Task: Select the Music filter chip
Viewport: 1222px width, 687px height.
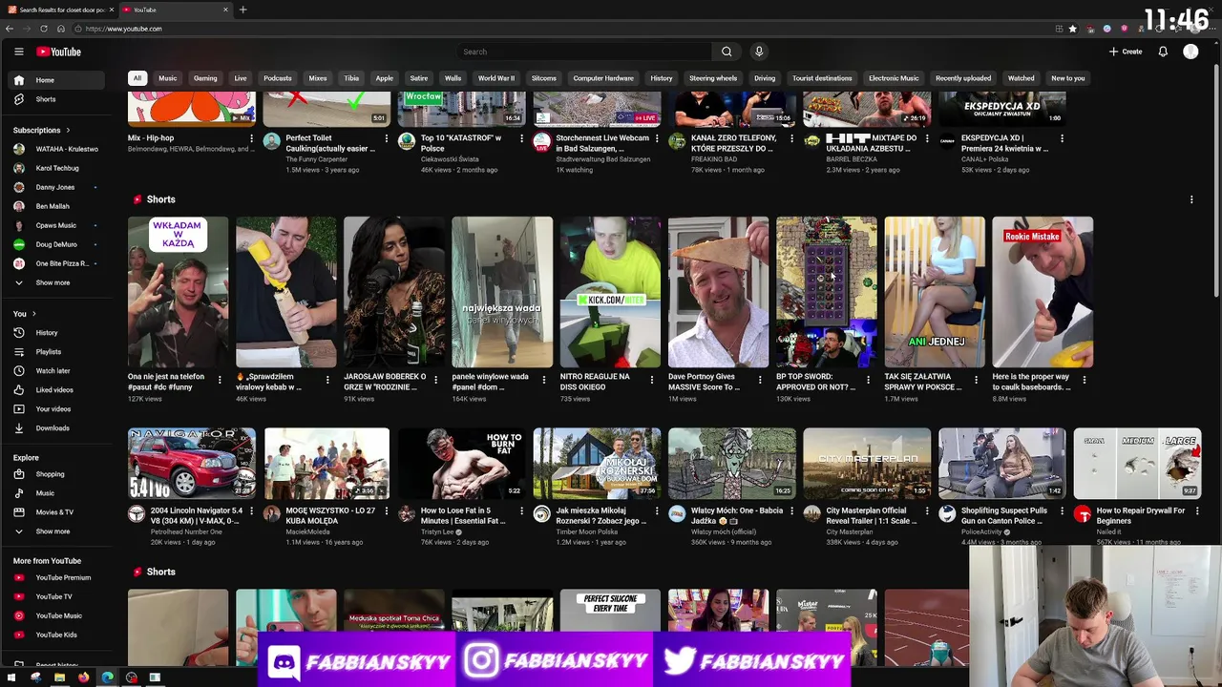Action: coord(168,78)
